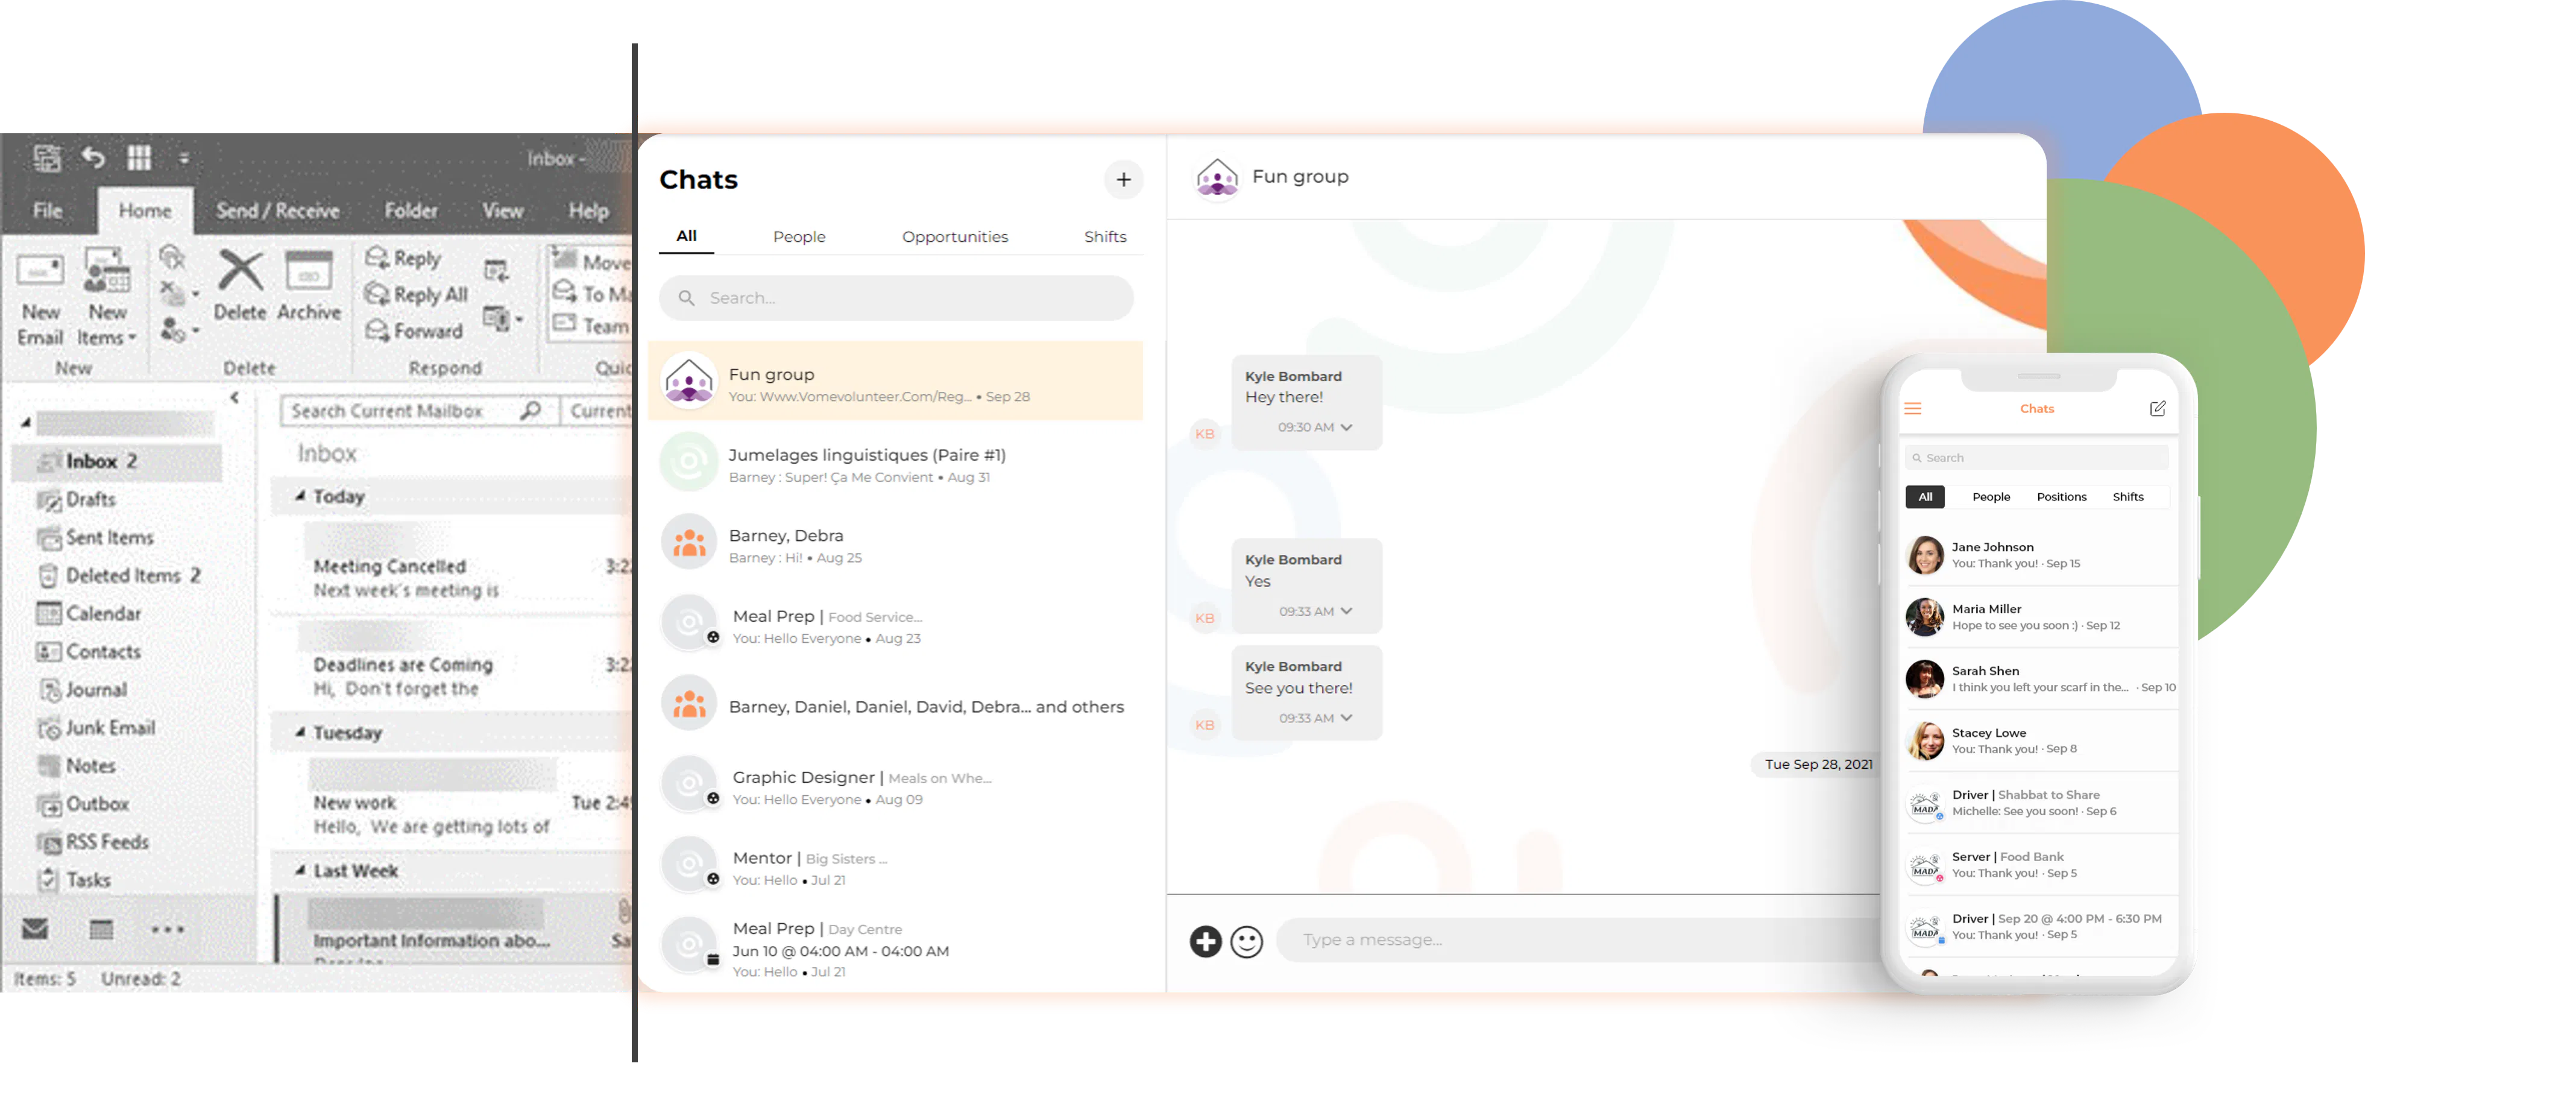The image size is (2576, 1095).
Task: Click the Delete X icon in Outlook ribbon
Action: pyautogui.click(x=240, y=271)
